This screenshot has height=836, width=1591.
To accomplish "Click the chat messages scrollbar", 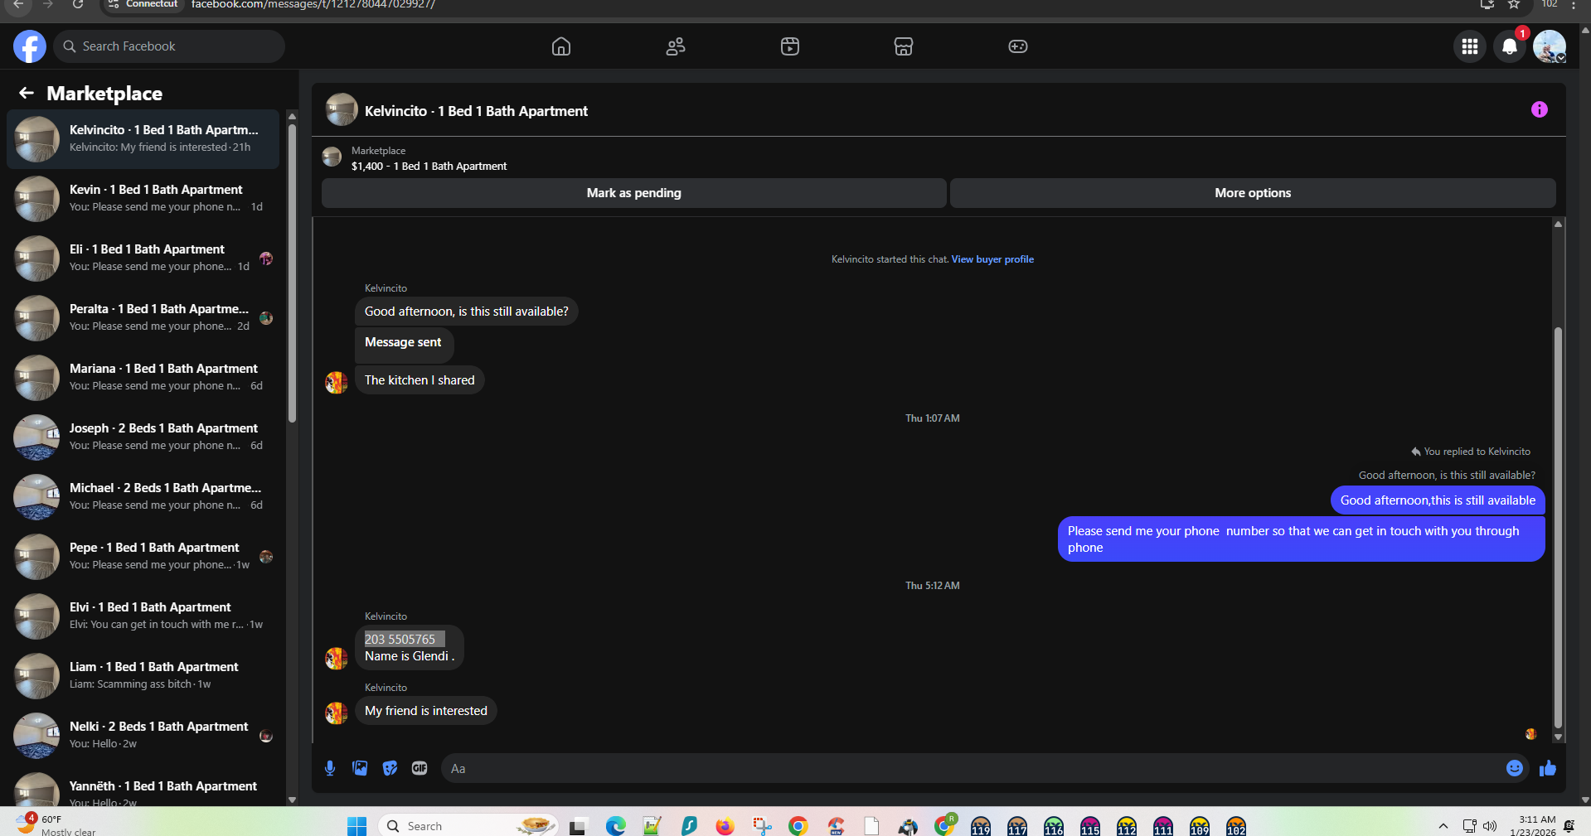I will (1558, 527).
